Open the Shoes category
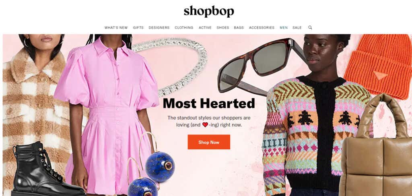The height and width of the screenshot is (196, 412). click(x=222, y=28)
